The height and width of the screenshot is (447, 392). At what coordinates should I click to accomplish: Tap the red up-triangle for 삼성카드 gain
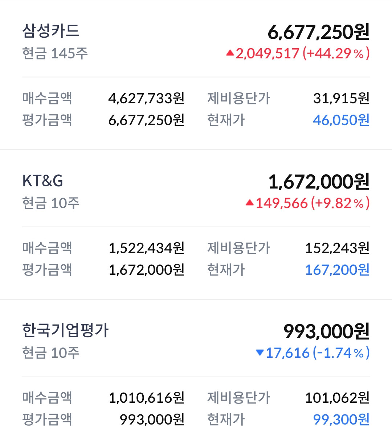click(x=230, y=53)
